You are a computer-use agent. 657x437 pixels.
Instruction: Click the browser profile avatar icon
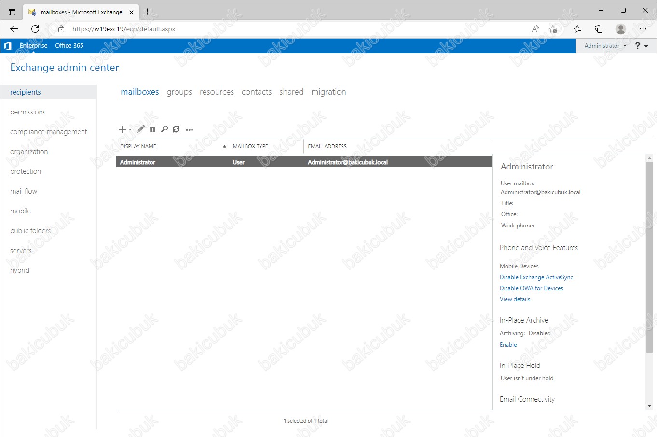[621, 29]
